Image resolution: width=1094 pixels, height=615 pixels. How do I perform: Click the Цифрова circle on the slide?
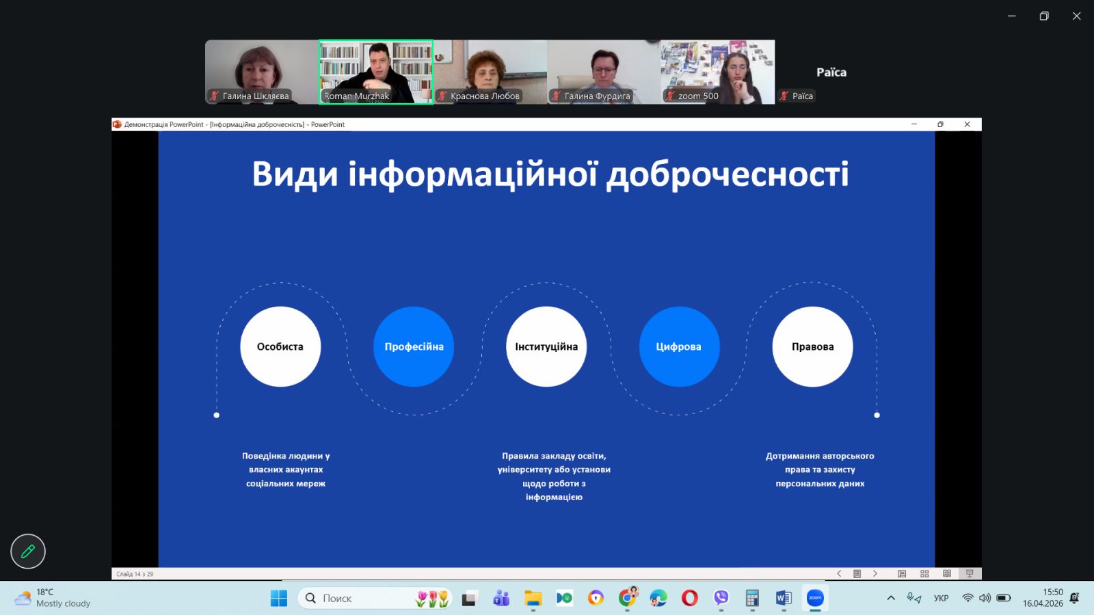pyautogui.click(x=679, y=346)
